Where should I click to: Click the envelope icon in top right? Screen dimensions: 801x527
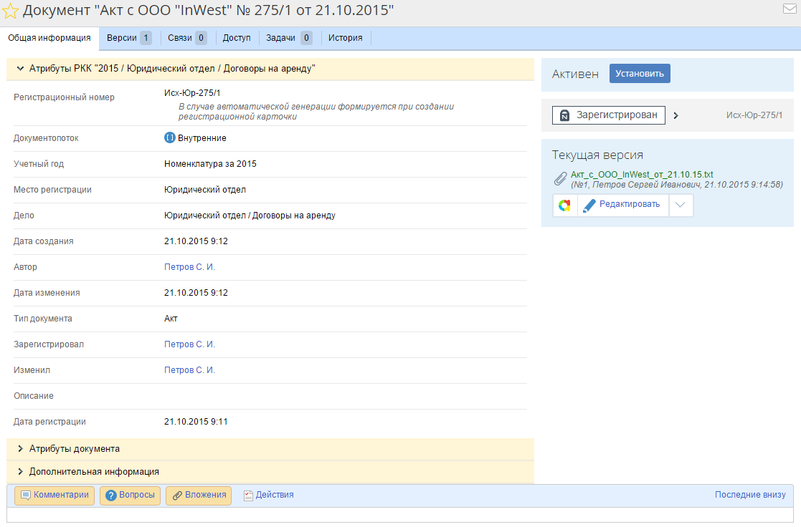790,9
